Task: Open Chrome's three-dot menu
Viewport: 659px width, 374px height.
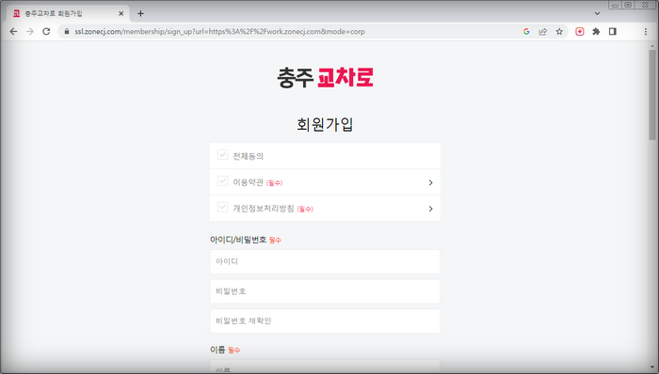Action: pyautogui.click(x=646, y=31)
